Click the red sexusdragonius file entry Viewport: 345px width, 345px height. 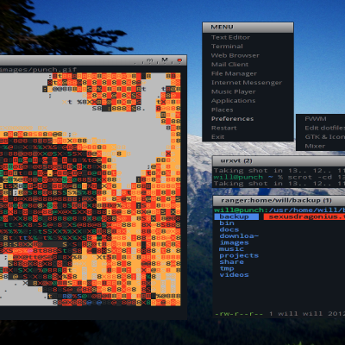click(304, 216)
